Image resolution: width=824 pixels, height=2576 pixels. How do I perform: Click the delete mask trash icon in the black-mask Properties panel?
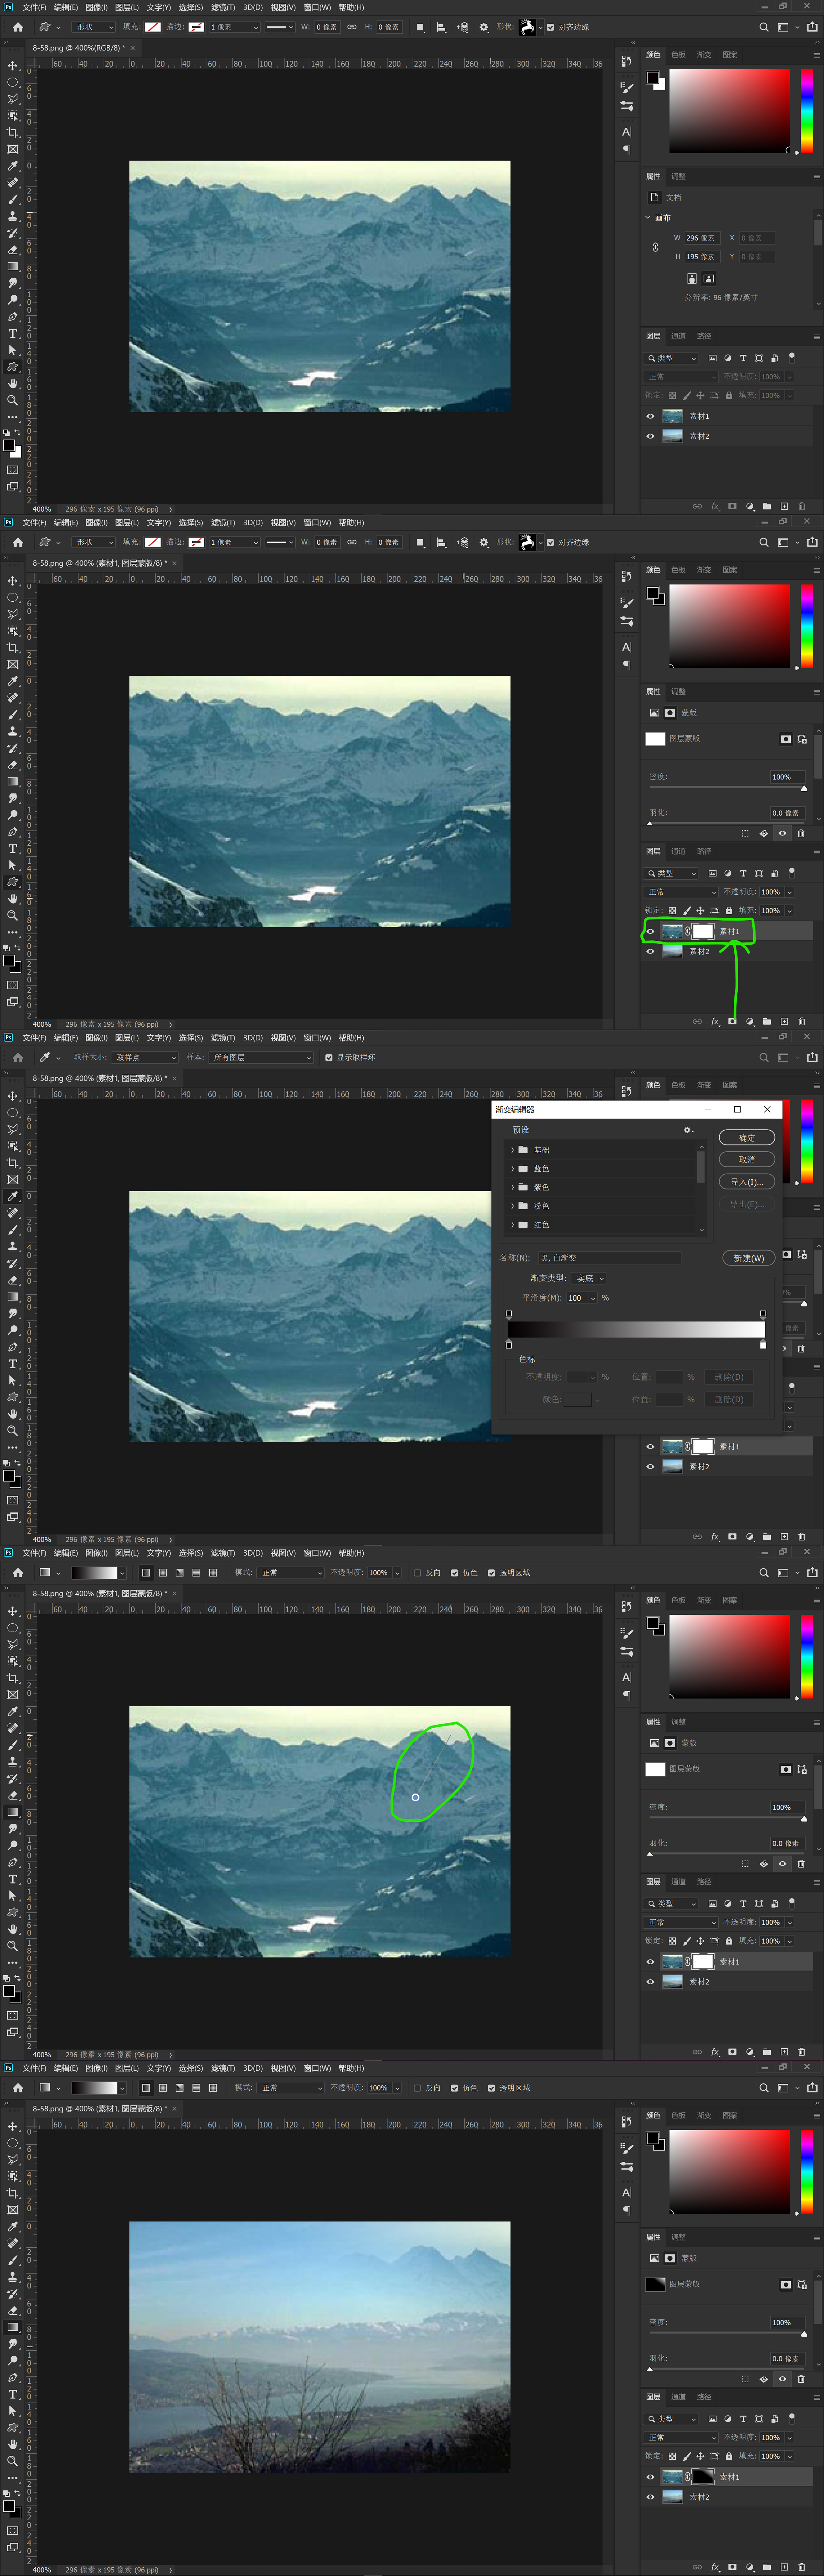point(801,2379)
